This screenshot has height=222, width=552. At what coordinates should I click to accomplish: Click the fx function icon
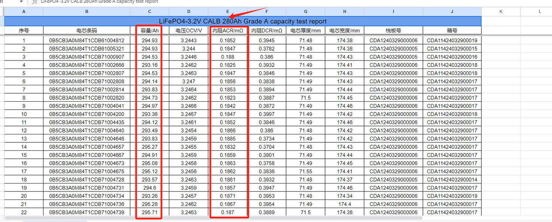click(35, 2)
